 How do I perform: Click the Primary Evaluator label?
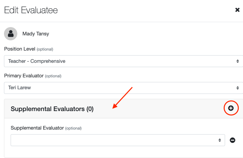(x=24, y=76)
